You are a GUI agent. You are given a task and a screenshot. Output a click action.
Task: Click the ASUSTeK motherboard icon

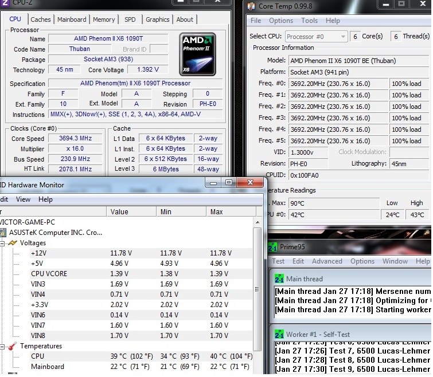tap(3, 233)
